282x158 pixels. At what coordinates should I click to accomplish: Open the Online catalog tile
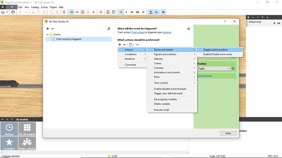click(x=27, y=143)
